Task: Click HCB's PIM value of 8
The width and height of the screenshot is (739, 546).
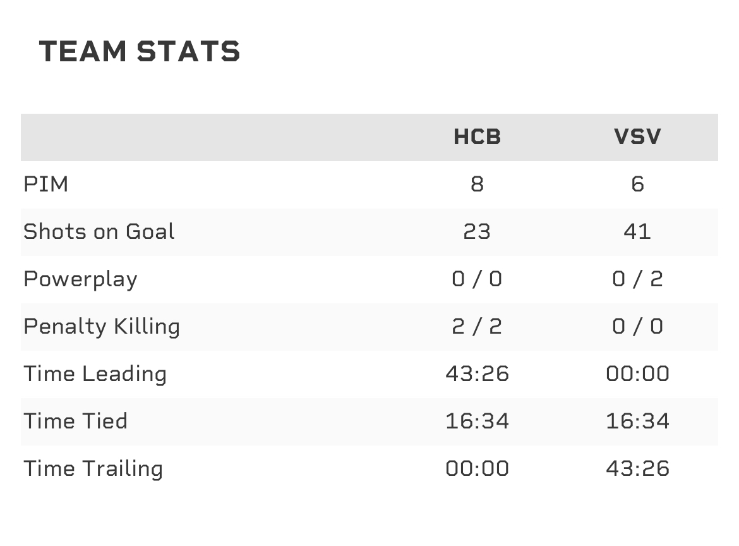Action: point(477,185)
